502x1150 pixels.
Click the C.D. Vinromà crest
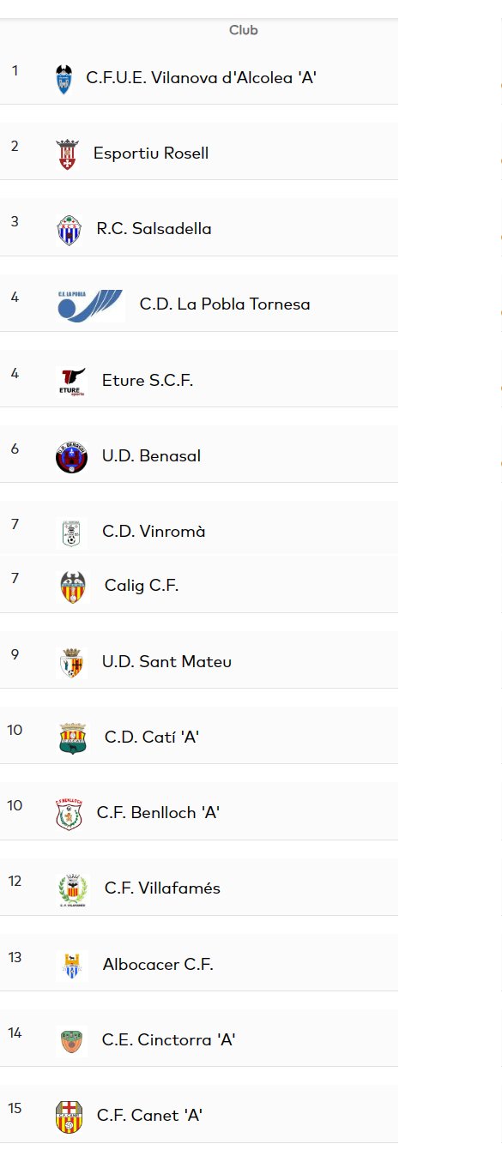pyautogui.click(x=71, y=533)
